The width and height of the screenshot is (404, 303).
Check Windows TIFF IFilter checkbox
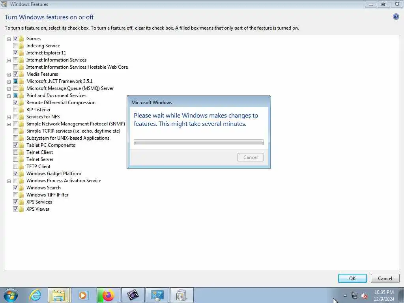pyautogui.click(x=15, y=195)
